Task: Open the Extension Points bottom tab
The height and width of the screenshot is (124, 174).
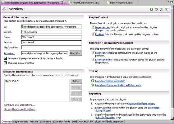Action: 62,122
